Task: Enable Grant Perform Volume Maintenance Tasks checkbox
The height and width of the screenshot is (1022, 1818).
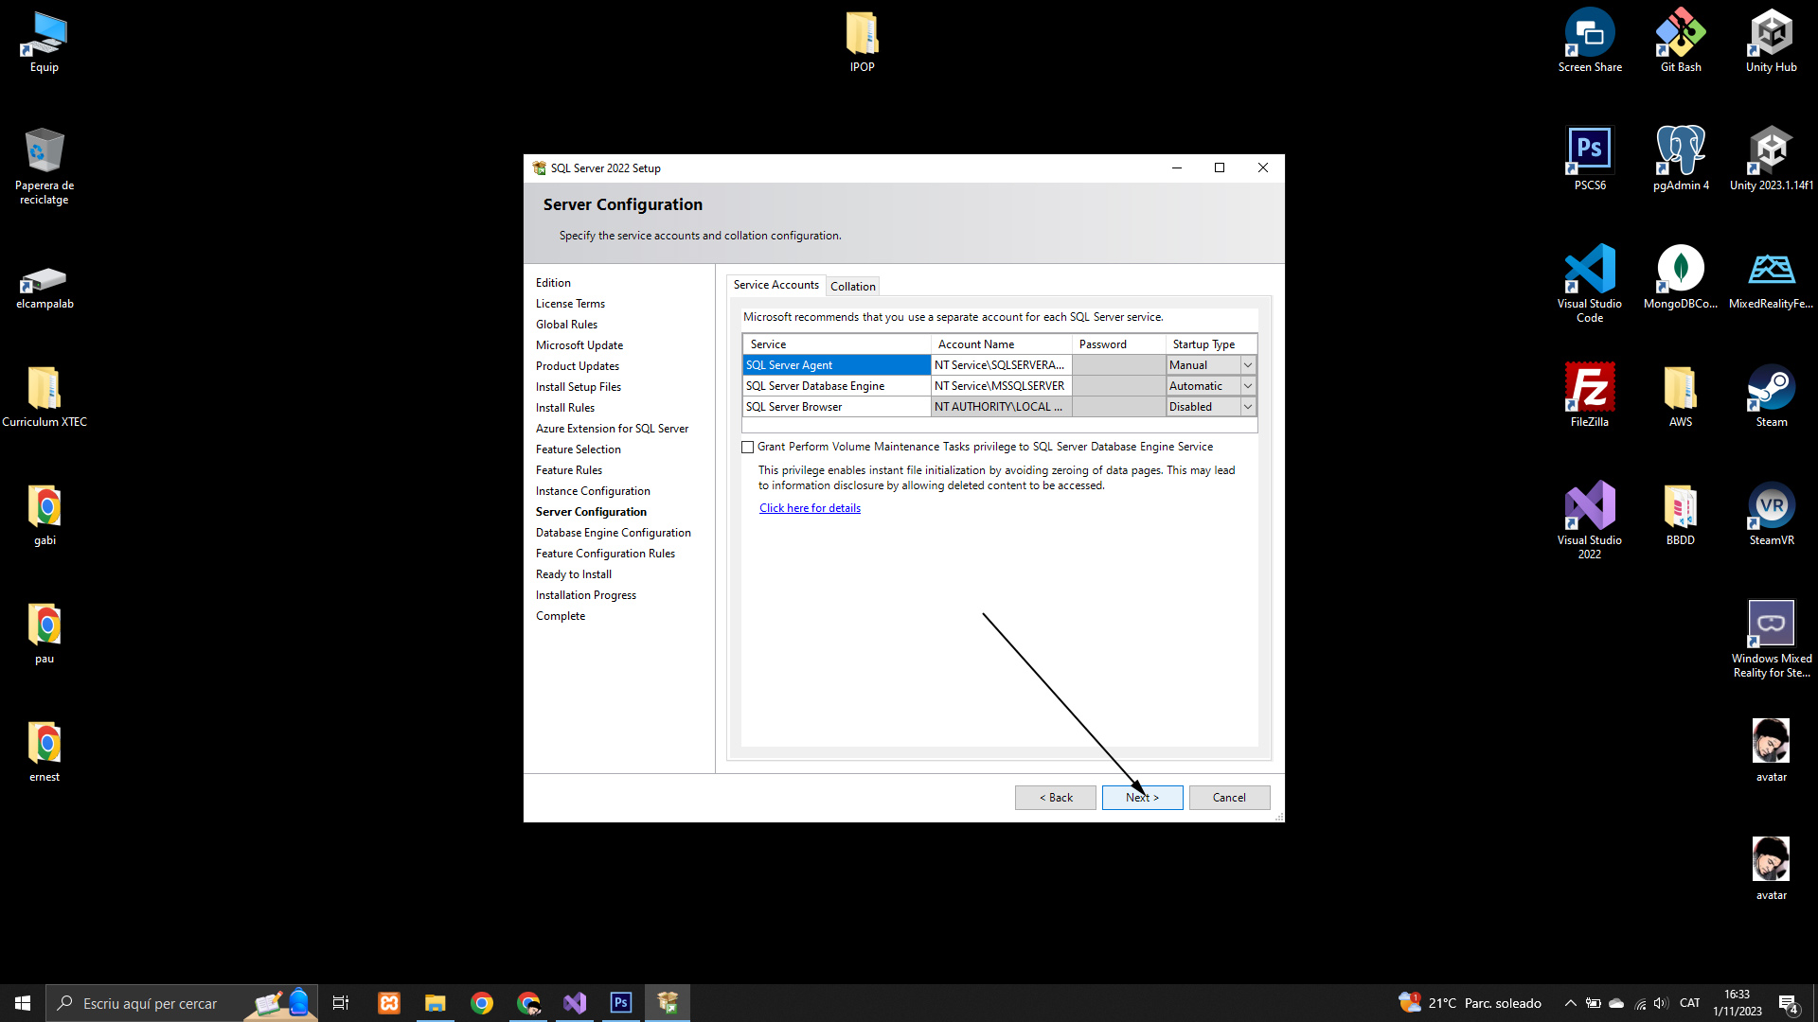Action: pos(748,448)
